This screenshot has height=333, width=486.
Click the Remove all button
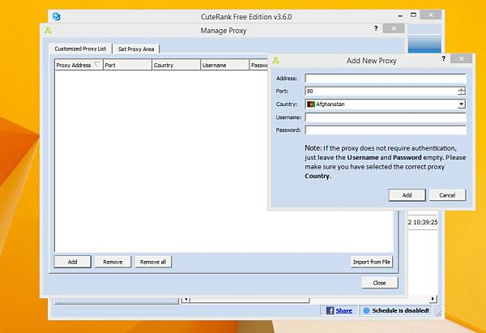(x=153, y=262)
